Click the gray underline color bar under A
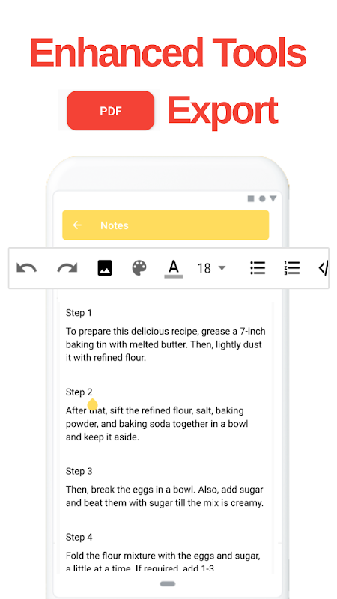337x599 pixels. (174, 276)
